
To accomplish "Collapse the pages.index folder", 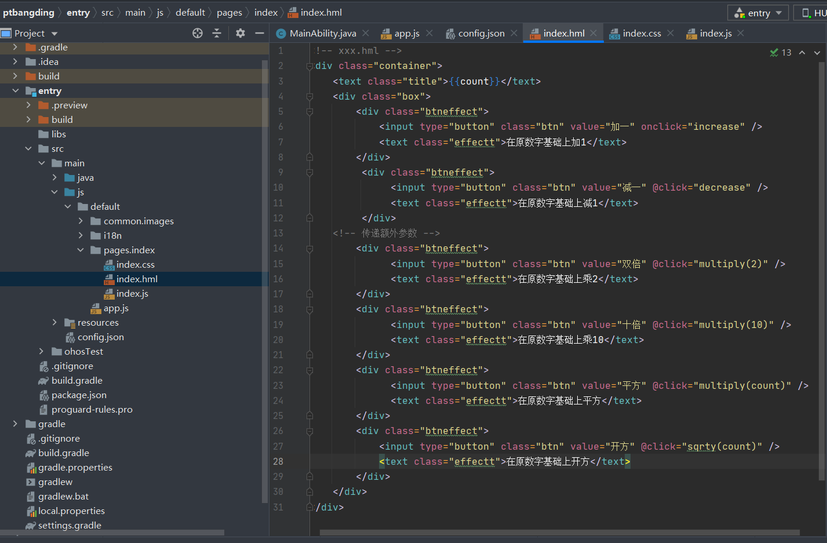I will 81,250.
